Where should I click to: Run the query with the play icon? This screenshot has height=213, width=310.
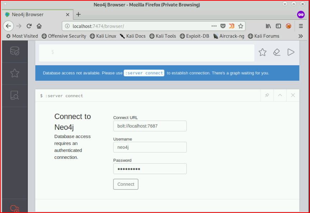coord(291,52)
